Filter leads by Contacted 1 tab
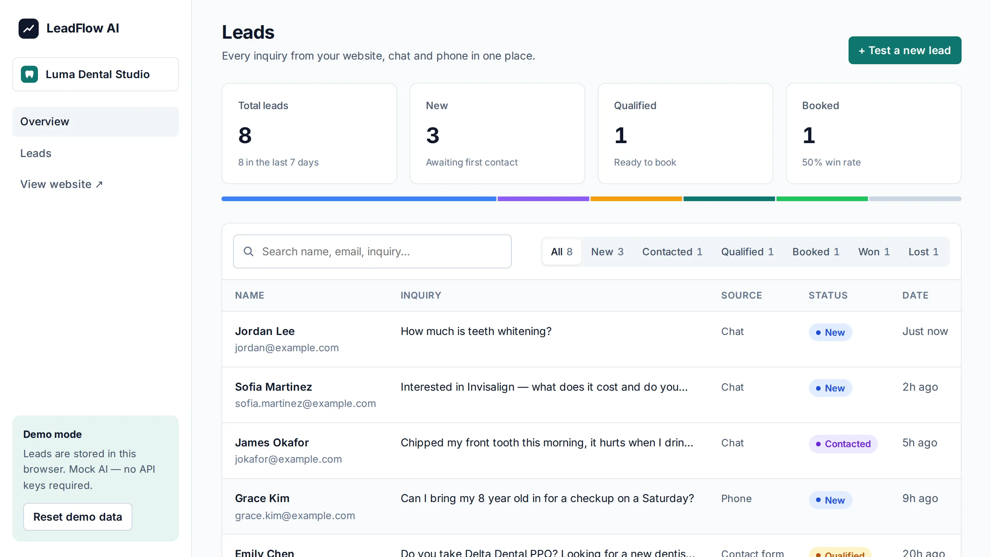 (672, 252)
